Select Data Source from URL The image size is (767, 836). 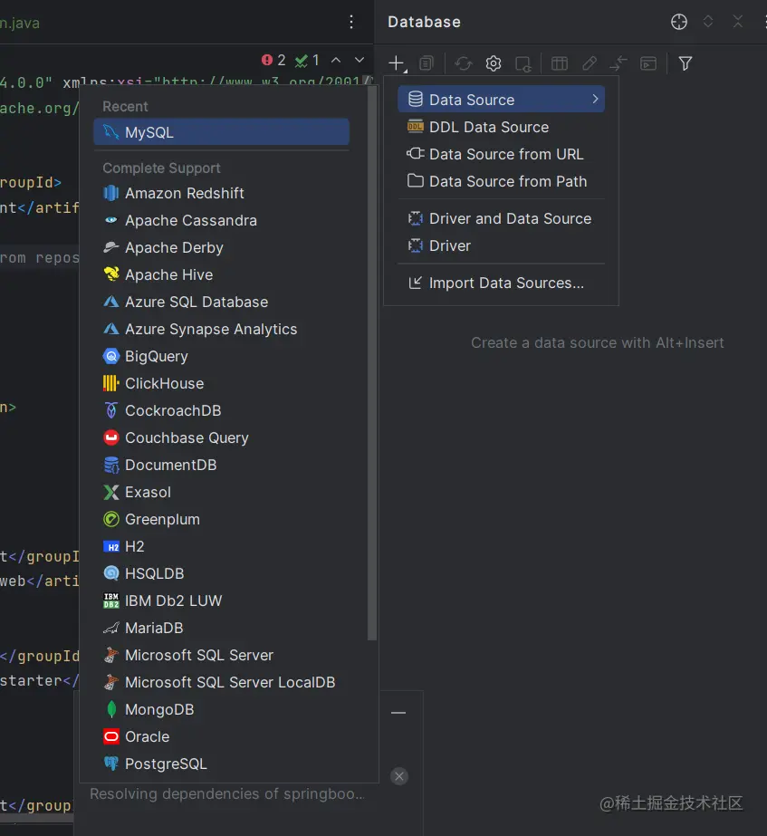501,154
